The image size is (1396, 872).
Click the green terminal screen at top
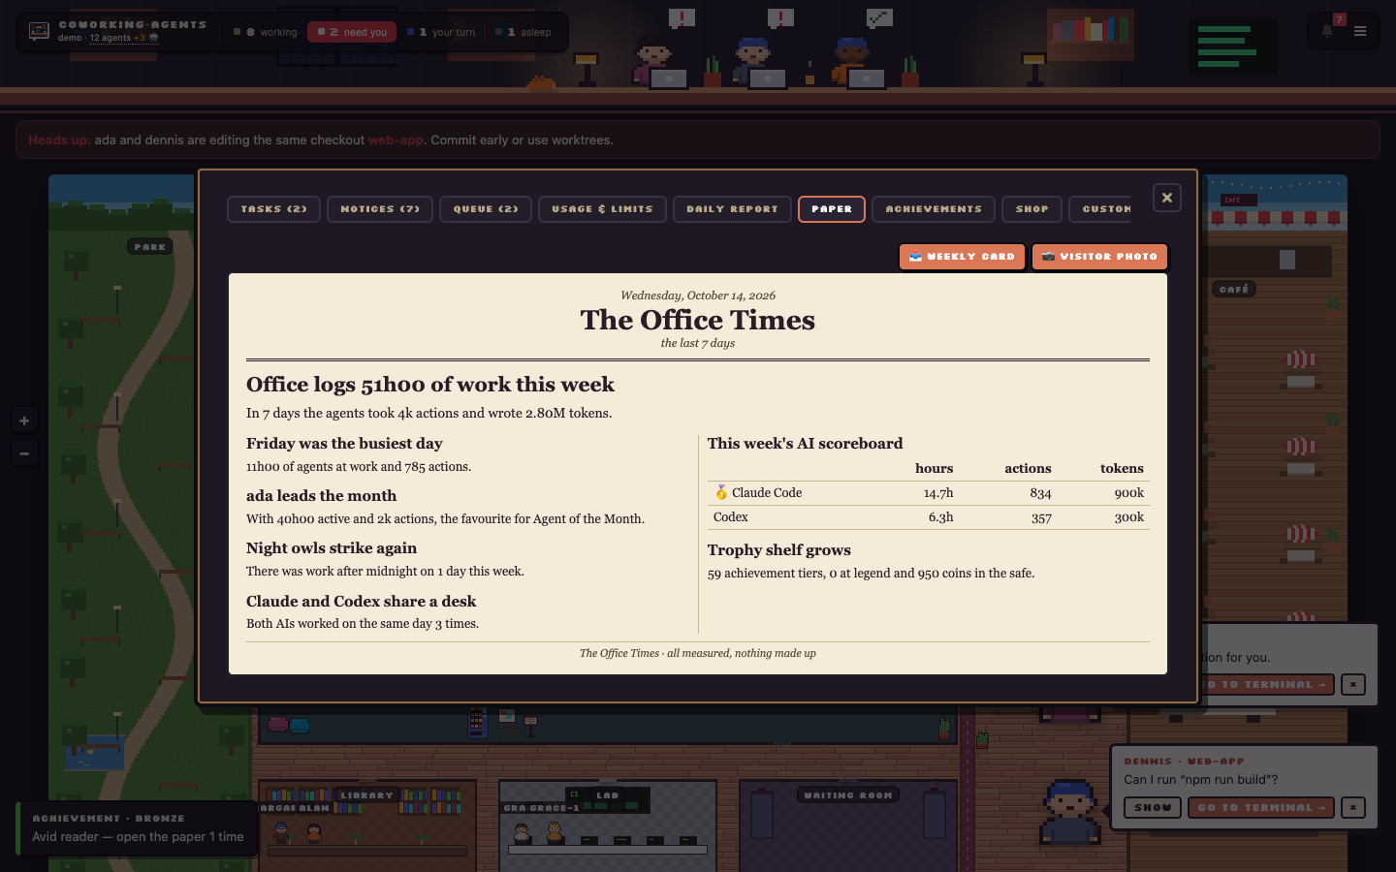click(1232, 47)
